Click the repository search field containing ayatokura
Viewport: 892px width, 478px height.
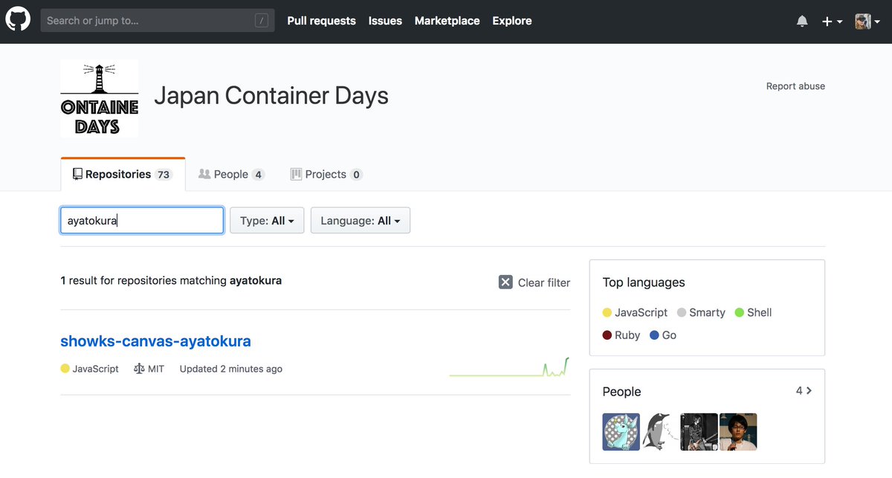tap(142, 221)
